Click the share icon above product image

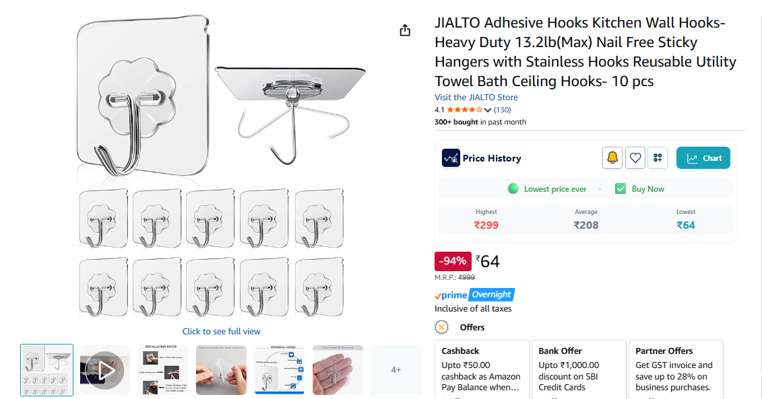[405, 30]
